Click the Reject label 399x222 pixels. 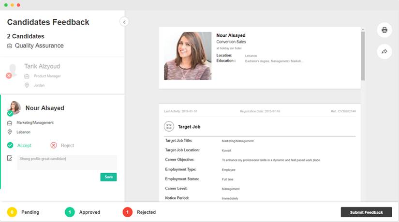click(67, 146)
